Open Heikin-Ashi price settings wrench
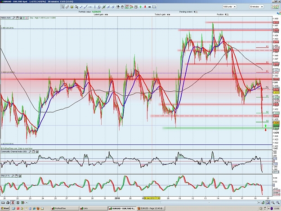The image size is (281, 211). point(13,18)
